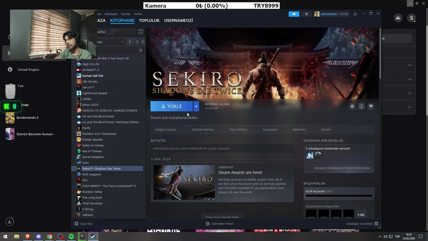Open Epic Games downloads icon in sidebar
The image size is (428, 241).
click(9, 221)
